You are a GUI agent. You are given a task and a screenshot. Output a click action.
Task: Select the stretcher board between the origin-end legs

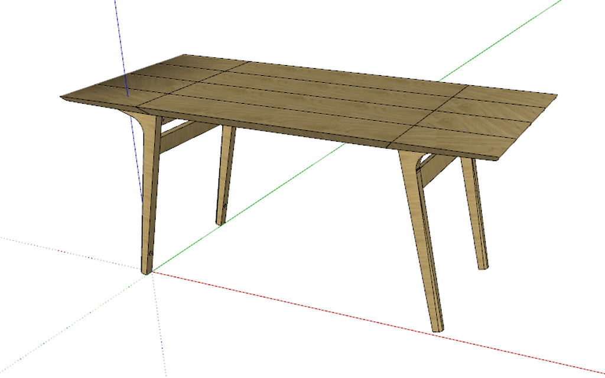pyautogui.click(x=188, y=135)
